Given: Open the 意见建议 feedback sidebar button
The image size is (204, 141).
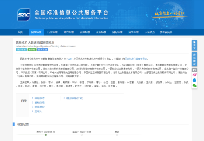Looking at the screenshot, I should tap(194, 59).
